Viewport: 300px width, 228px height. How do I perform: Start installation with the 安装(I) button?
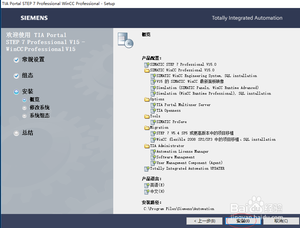click(243, 221)
